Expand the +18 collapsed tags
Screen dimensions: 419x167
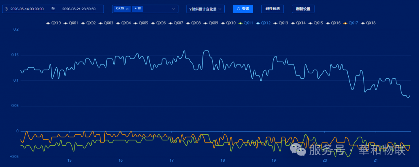137,9
